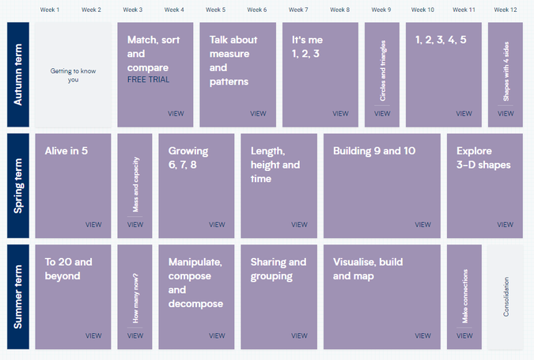534x360 pixels.
Task: Click VIEW on Building 9 and 10
Action: click(422, 225)
